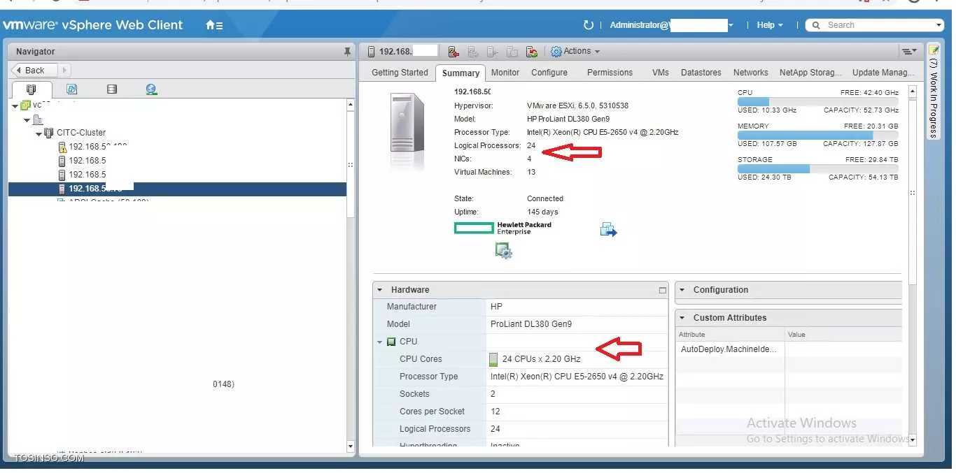Click blue export arrow icon near HPE logo
Viewport: 956px width, 473px height.
(x=608, y=230)
